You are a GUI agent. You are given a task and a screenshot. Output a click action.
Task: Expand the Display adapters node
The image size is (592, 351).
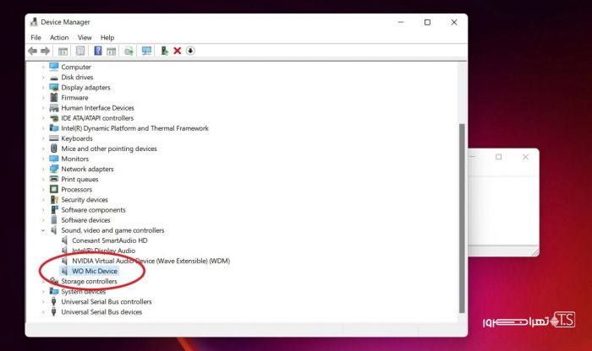pyautogui.click(x=43, y=88)
